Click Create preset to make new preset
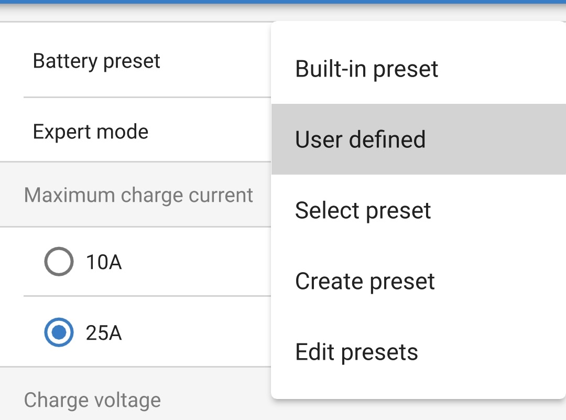 [365, 281]
